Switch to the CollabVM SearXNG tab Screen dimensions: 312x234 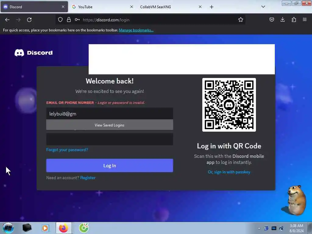pyautogui.click(x=171, y=7)
